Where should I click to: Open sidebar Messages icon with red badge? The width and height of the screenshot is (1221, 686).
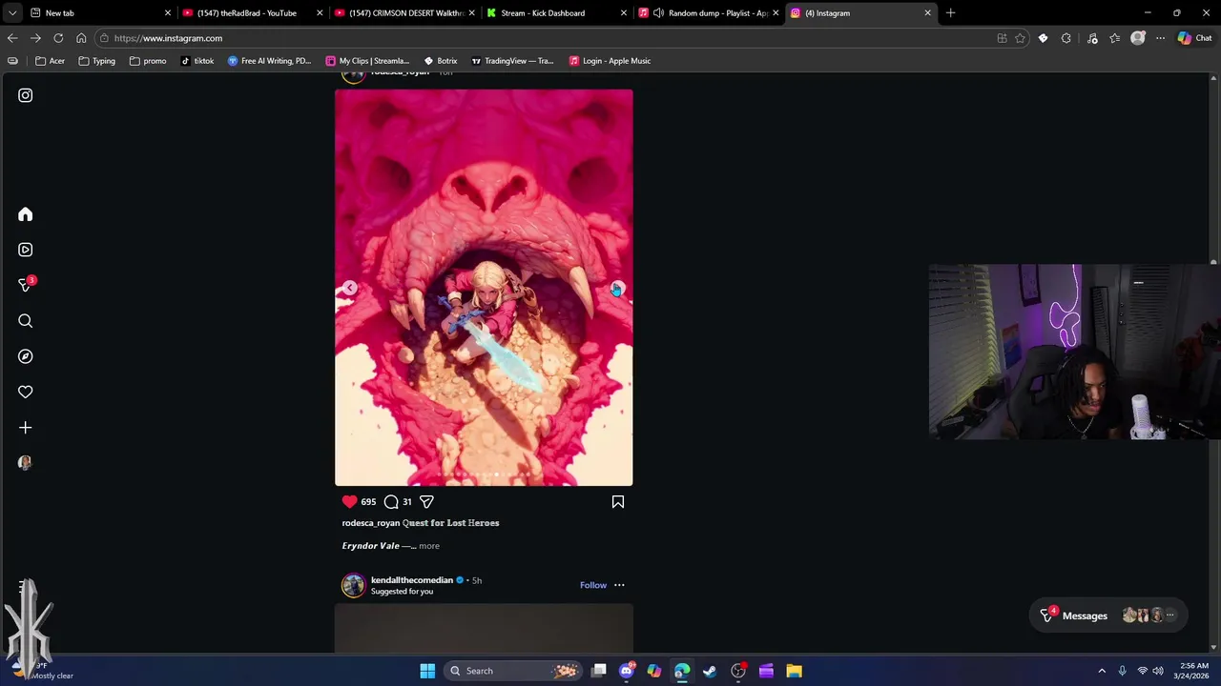click(26, 285)
